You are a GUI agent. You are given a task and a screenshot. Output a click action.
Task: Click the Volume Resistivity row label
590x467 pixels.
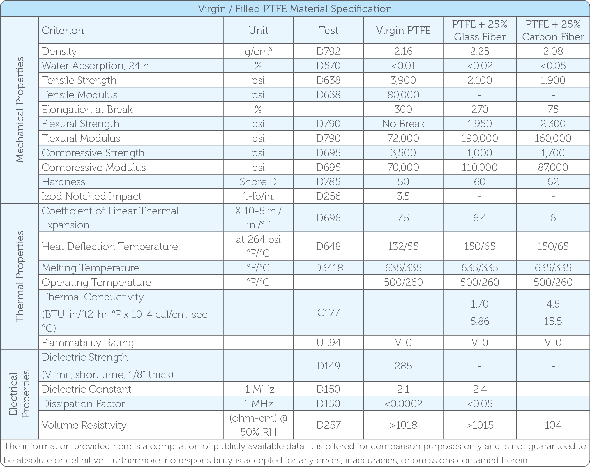[84, 425]
